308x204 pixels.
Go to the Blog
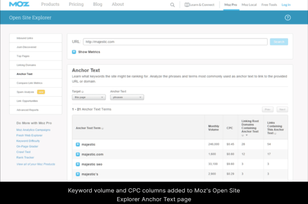coord(98,4)
